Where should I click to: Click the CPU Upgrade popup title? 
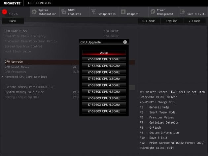(x=90, y=42)
